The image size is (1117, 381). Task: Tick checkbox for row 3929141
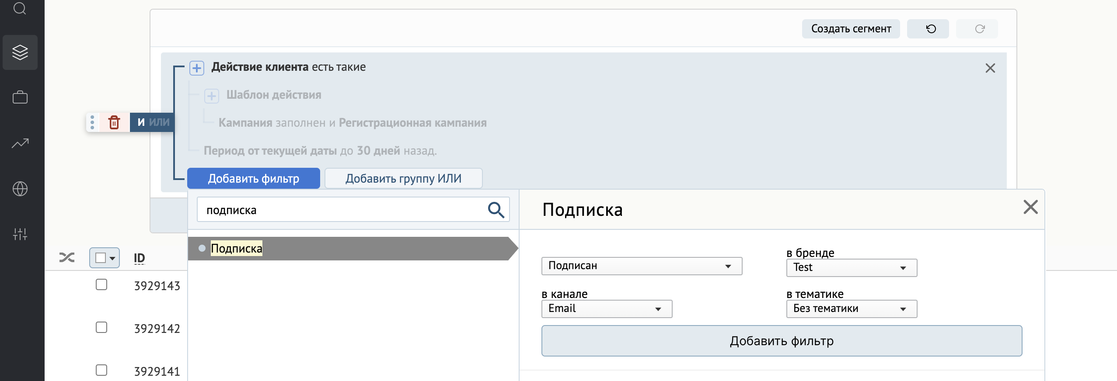(101, 370)
